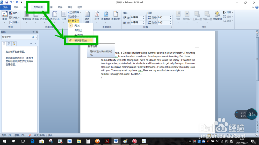259x145 pixels.
Task: Click previous heading up arrow in Navigation
Action: 31,43
